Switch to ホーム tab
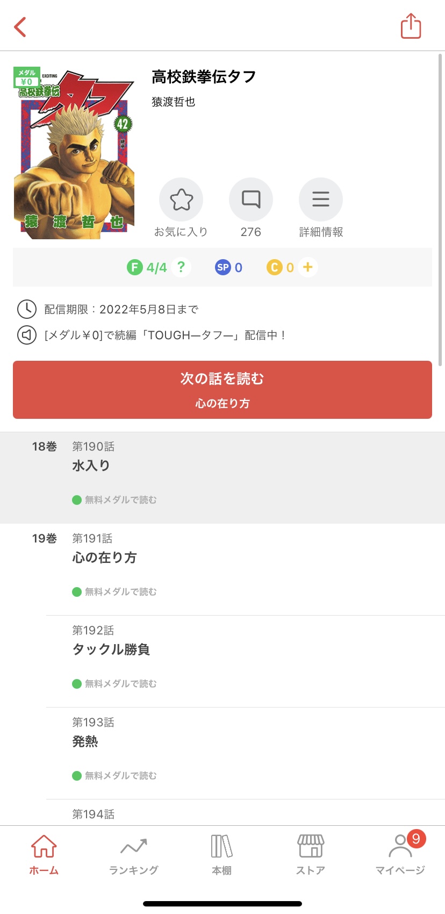Screen dimensions: 445x914 click(x=44, y=855)
